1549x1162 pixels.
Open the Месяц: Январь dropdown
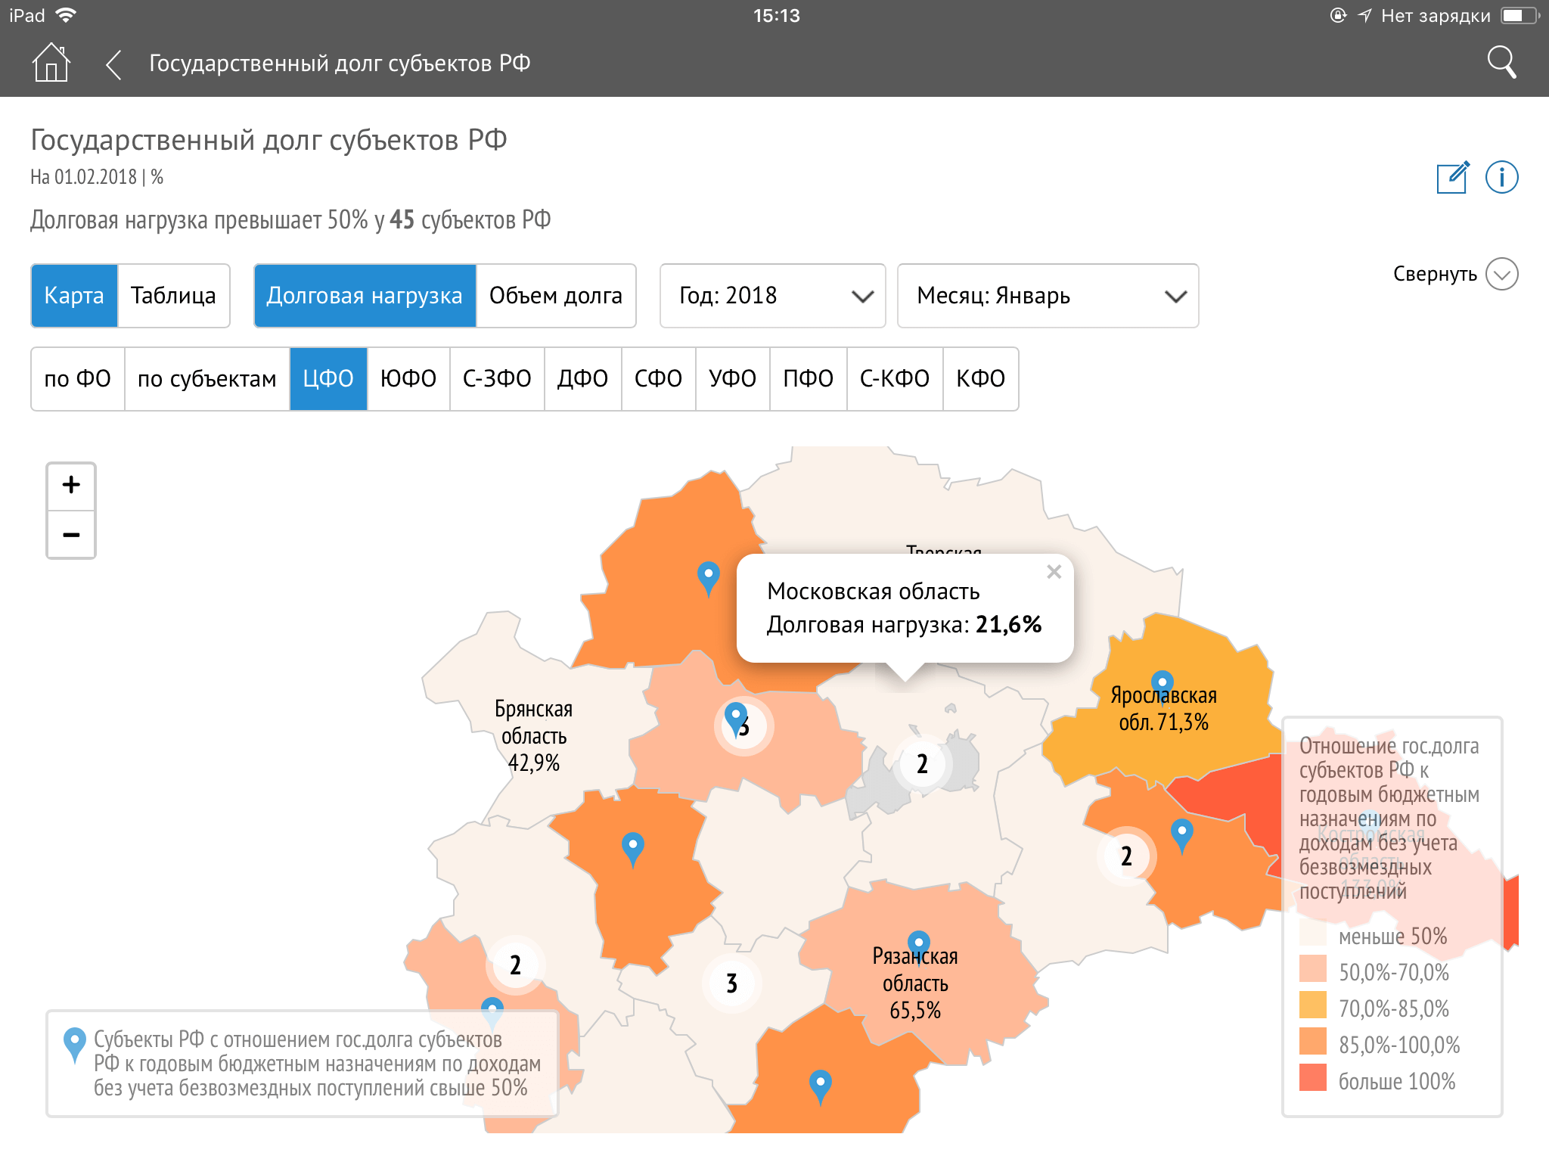1048,296
